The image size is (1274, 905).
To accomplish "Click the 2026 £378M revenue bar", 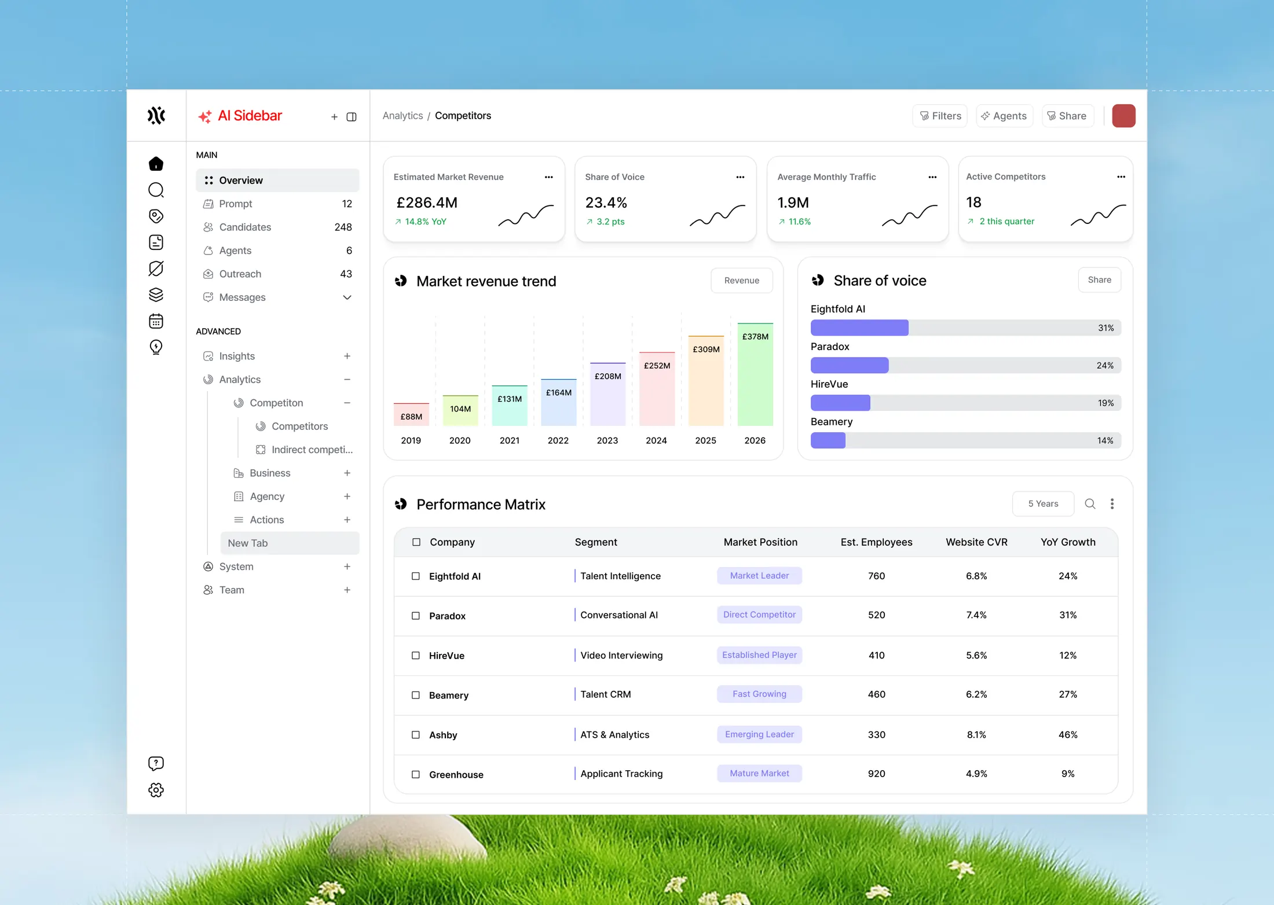I will tap(755, 374).
